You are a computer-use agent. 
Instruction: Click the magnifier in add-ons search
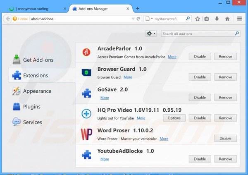(237, 34)
